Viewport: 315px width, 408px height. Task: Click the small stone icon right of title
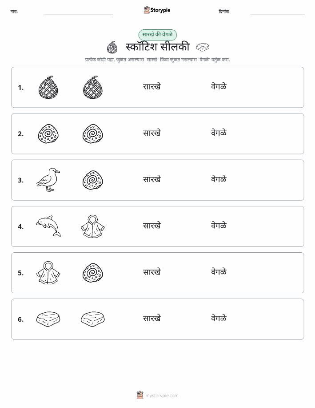coord(203,47)
